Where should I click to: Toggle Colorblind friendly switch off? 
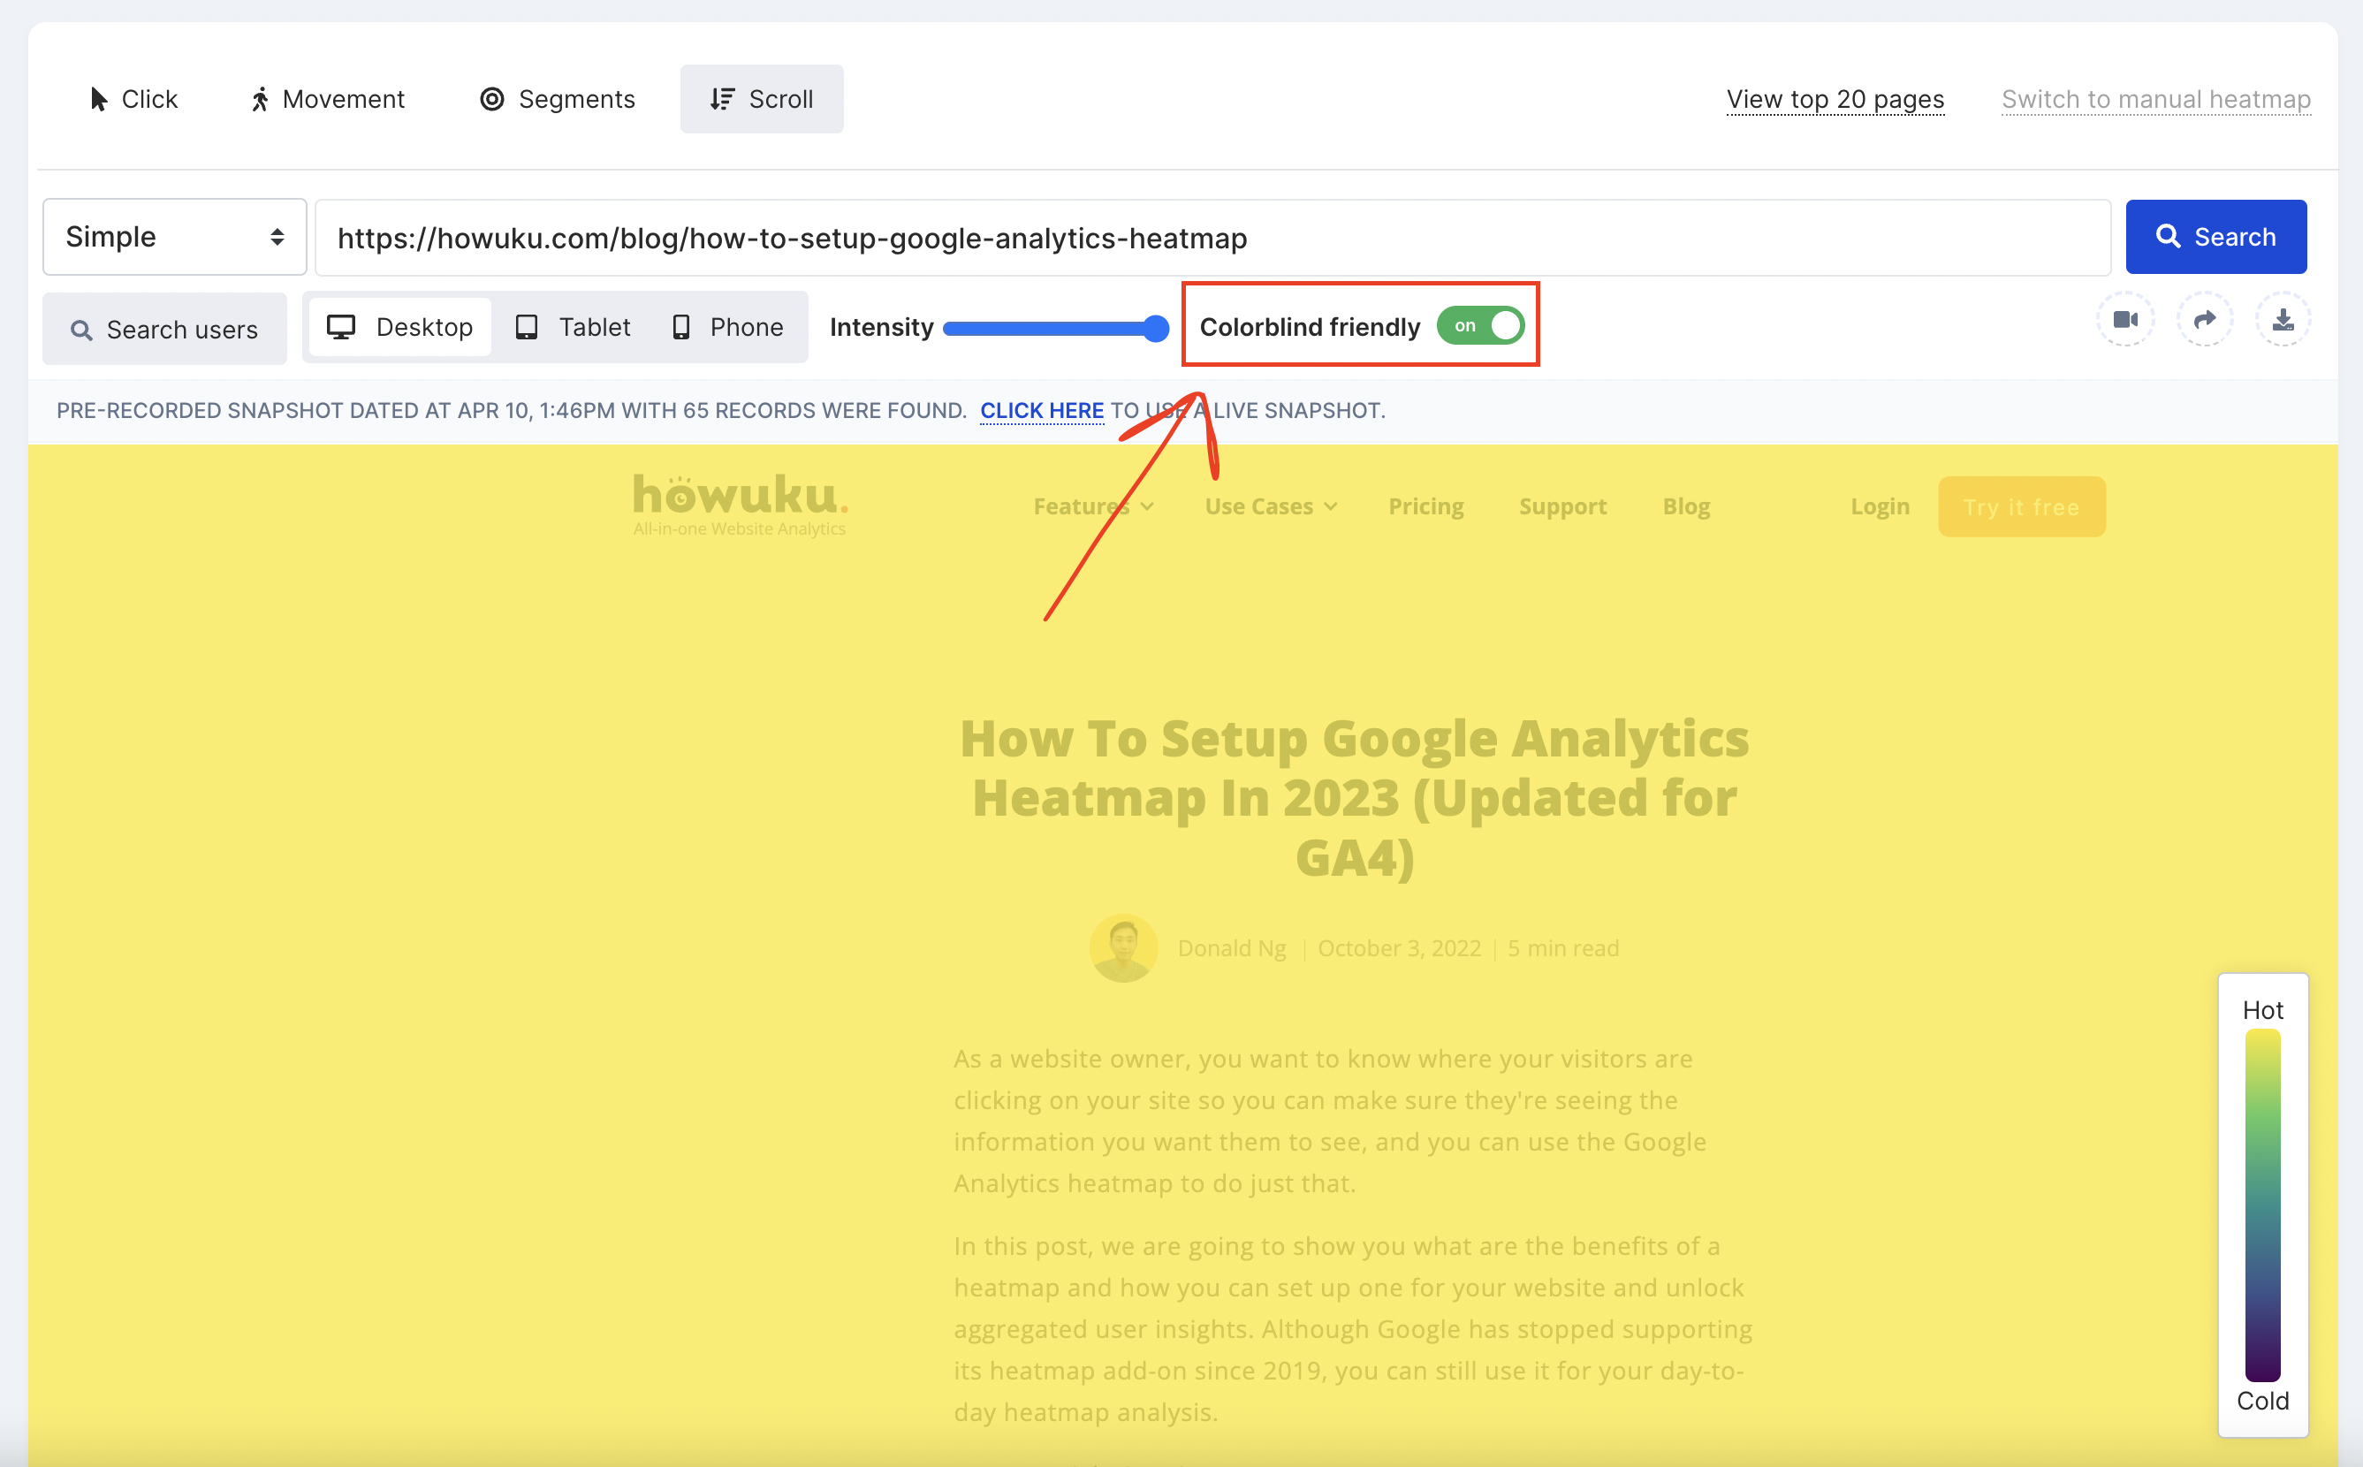[1480, 326]
